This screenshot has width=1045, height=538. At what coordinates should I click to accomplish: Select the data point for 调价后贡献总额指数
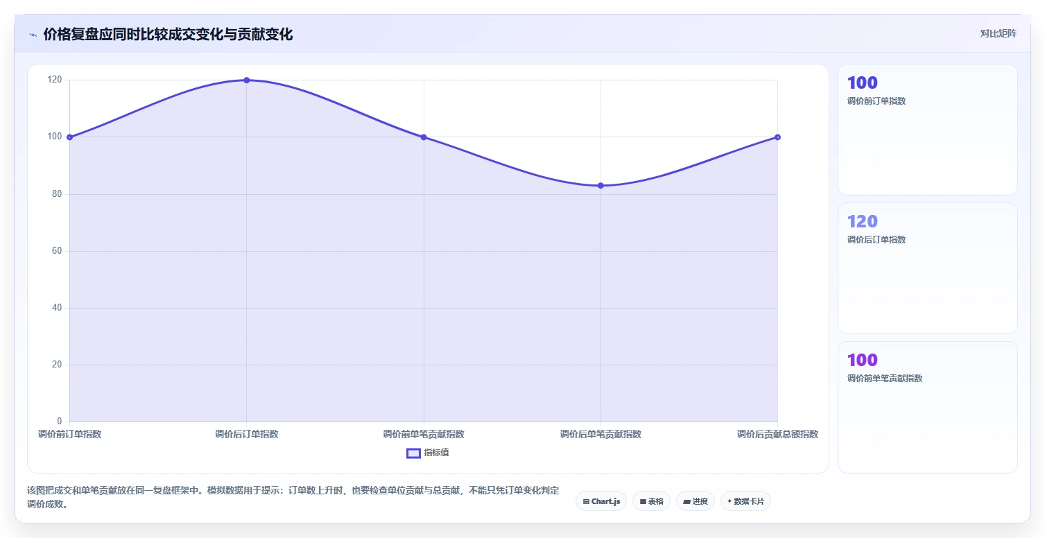(777, 137)
